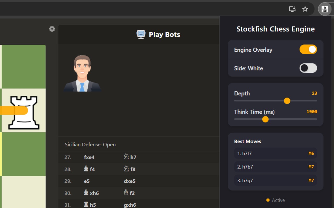
Task: Select best move 3. h7g7
Action: tap(276, 180)
